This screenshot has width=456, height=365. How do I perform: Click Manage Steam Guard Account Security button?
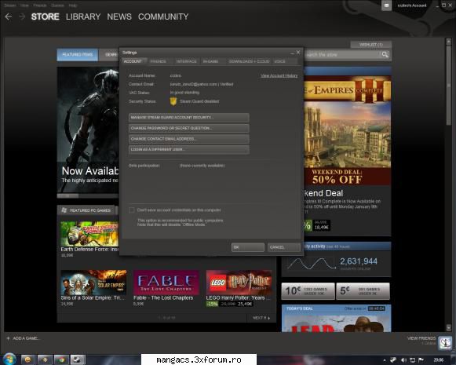[188, 118]
